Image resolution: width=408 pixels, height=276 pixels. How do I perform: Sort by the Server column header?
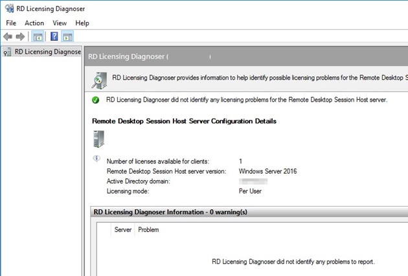click(x=123, y=229)
